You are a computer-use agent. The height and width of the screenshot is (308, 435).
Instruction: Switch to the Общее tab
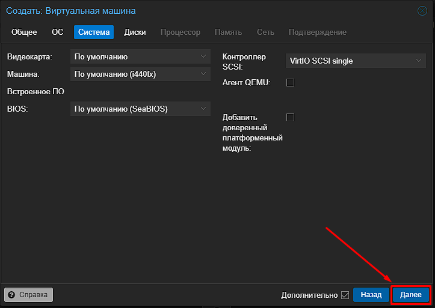24,32
